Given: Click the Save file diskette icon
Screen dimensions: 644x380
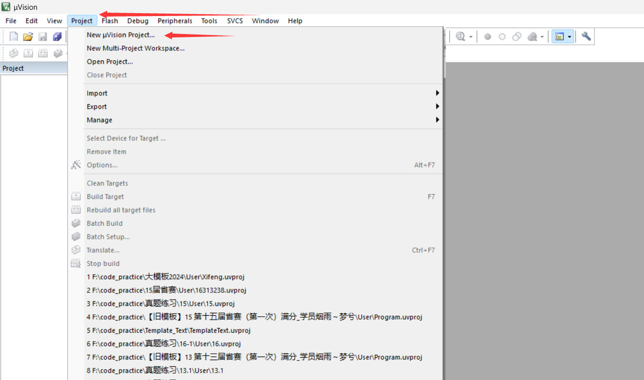Looking at the screenshot, I should point(43,36).
